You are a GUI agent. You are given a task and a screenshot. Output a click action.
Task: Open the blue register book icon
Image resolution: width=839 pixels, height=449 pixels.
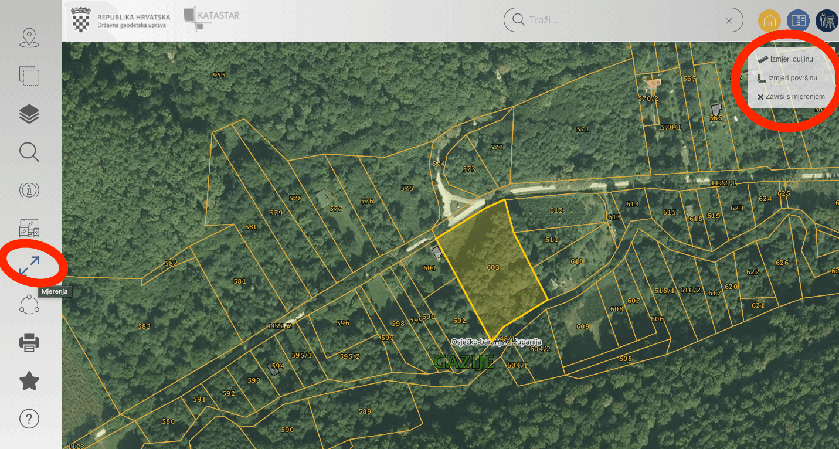click(798, 21)
